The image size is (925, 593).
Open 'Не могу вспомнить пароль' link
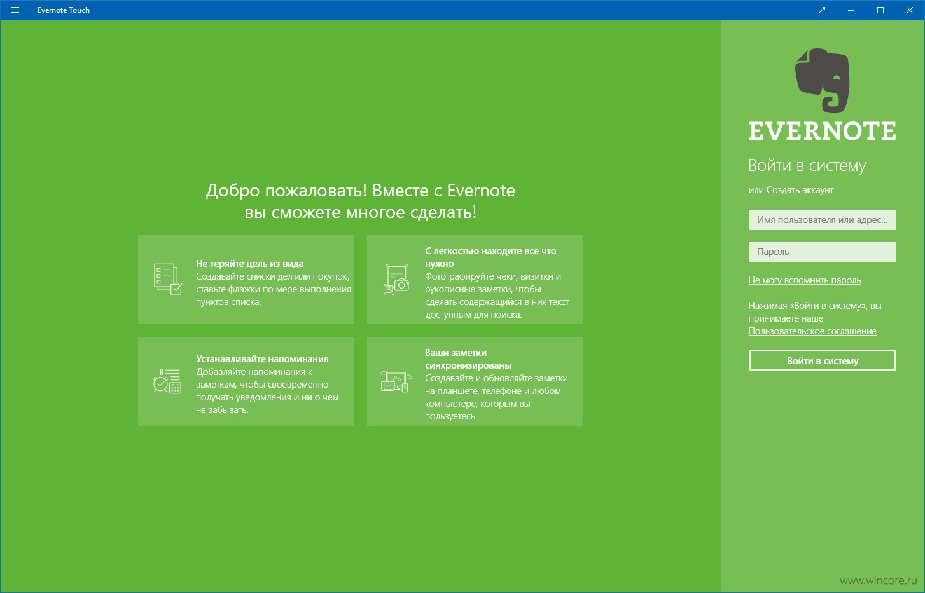coord(805,280)
